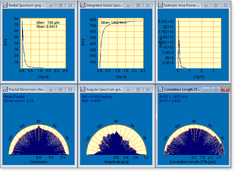Click the 'Std = 0.000 degree' readout
235x173 pixels.
[x=97, y=97]
